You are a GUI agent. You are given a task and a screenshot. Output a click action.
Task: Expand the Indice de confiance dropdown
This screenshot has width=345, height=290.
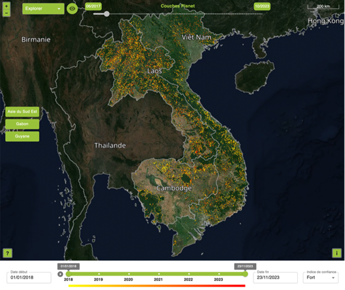coord(321,278)
